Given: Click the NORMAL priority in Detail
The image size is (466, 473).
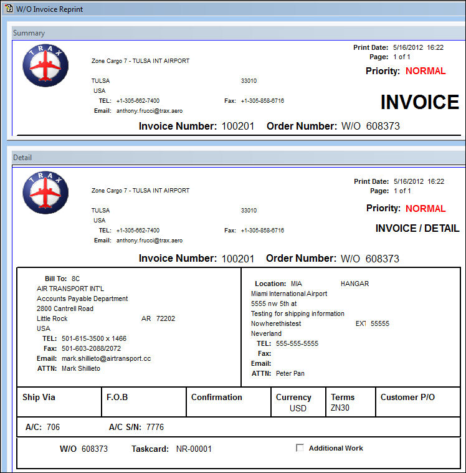Looking at the screenshot, I should click(426, 208).
